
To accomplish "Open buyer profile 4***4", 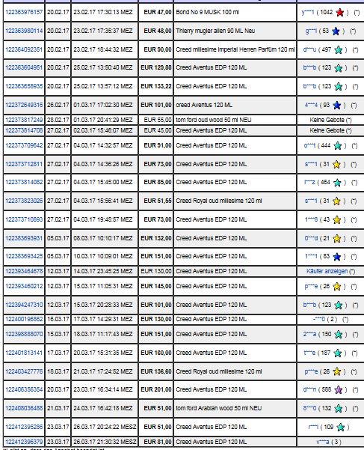I will [x=311, y=105].
